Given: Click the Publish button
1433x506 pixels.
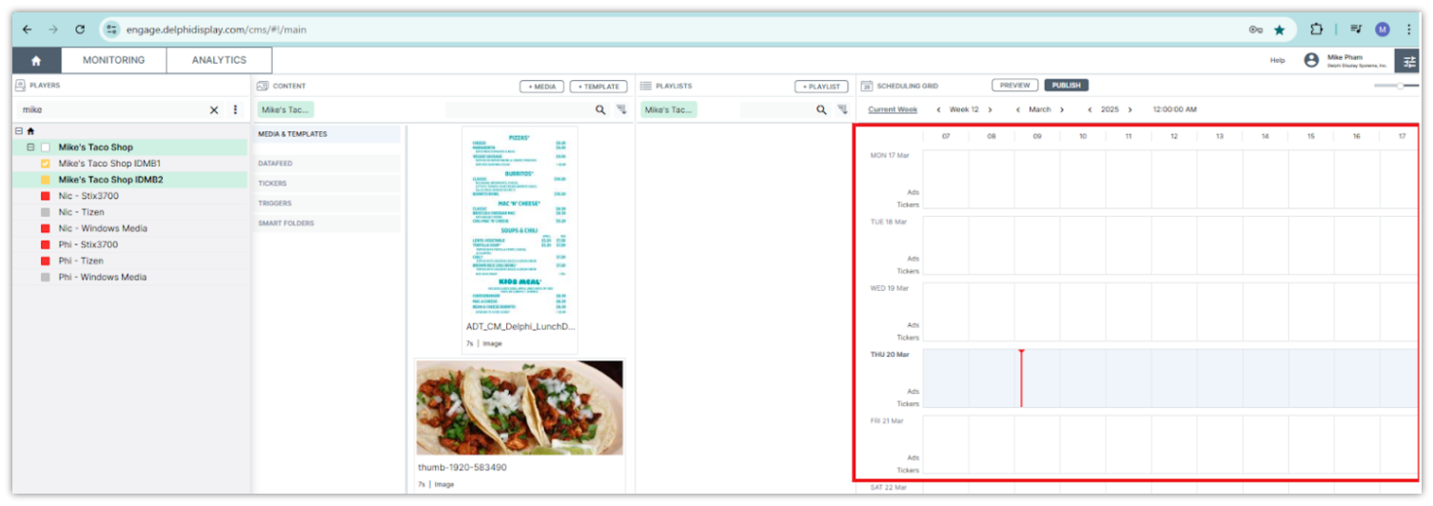Looking at the screenshot, I should (x=1066, y=86).
